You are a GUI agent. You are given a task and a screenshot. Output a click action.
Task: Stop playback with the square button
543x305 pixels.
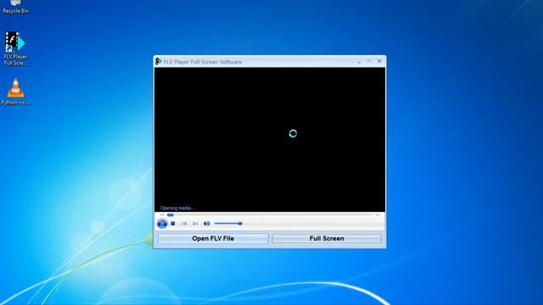(173, 224)
